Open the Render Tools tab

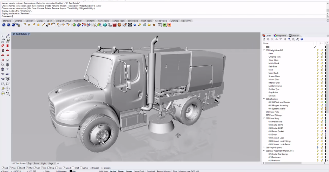[161, 21]
